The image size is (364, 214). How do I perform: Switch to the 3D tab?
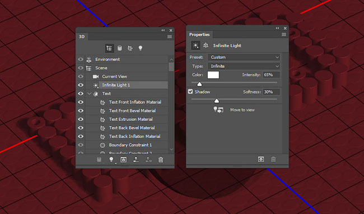(x=82, y=36)
